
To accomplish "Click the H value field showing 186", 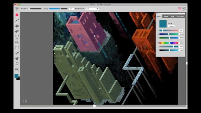I will point(181,43).
